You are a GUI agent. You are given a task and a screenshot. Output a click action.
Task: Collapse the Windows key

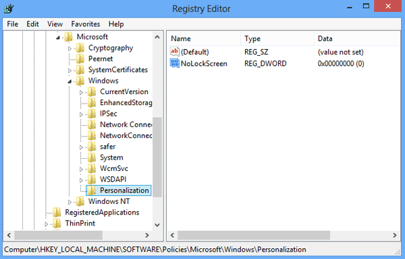click(x=70, y=81)
